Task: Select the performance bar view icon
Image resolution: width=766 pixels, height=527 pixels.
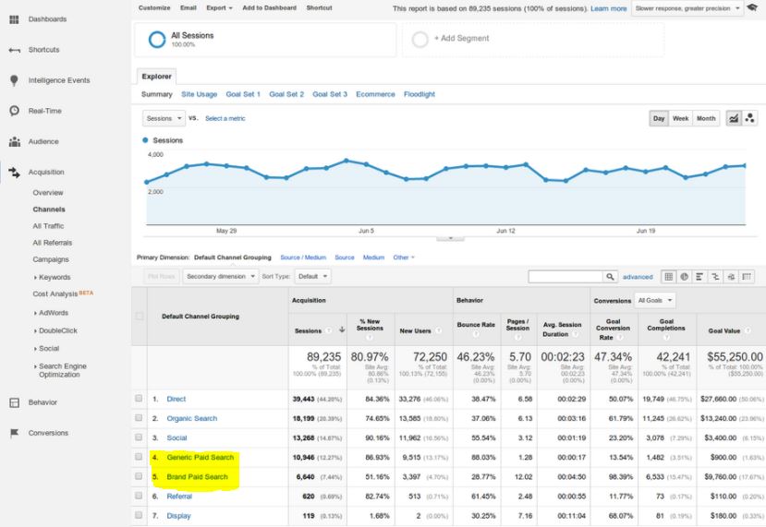Action: (x=699, y=277)
